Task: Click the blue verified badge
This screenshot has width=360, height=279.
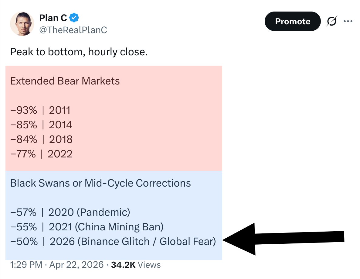Action: tap(74, 18)
